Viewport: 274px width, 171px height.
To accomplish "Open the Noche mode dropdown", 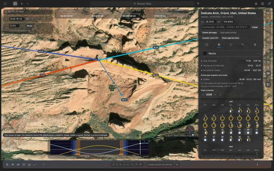I will (x=231, y=53).
